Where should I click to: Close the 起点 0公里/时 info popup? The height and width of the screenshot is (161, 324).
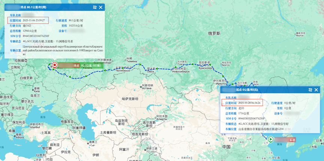click(317, 90)
